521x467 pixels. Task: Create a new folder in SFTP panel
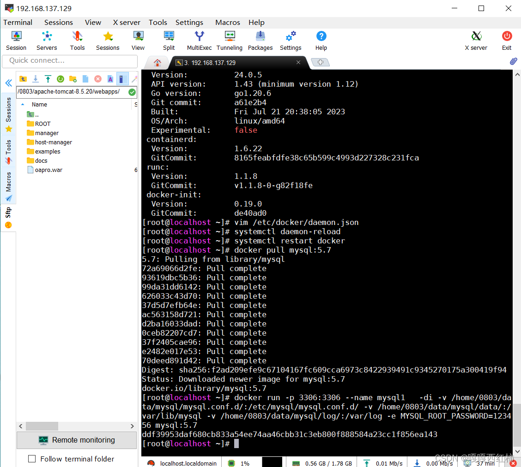click(73, 79)
